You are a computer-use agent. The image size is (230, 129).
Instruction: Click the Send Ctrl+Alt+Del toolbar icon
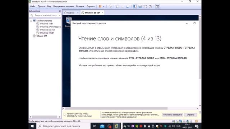pos(110,6)
